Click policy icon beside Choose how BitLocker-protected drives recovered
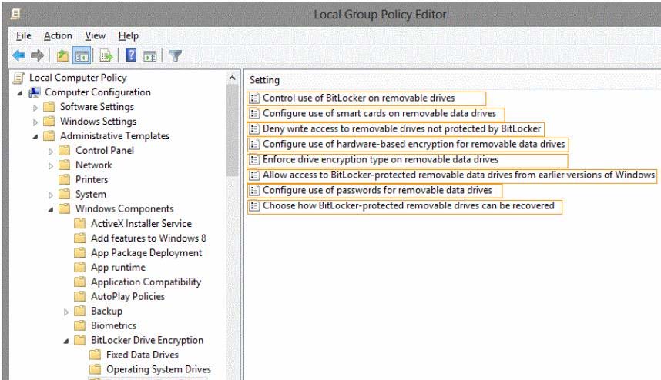 tap(253, 206)
